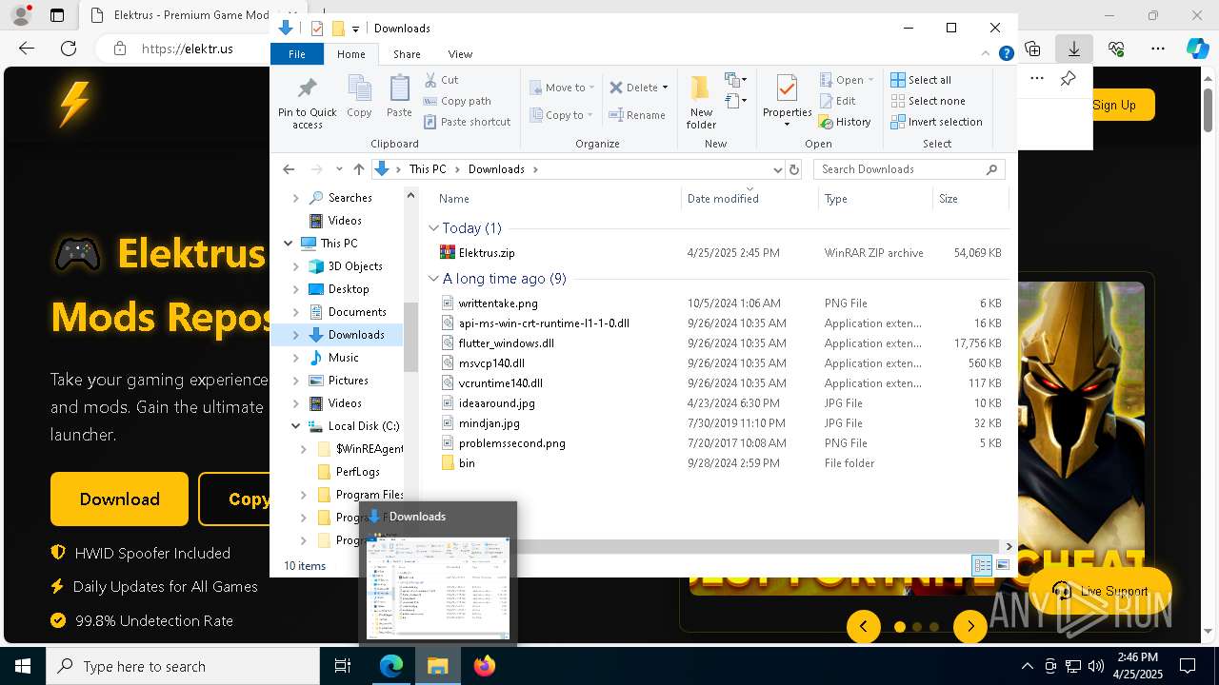The height and width of the screenshot is (685, 1219).
Task: Click Invert selection
Action: coord(936,122)
